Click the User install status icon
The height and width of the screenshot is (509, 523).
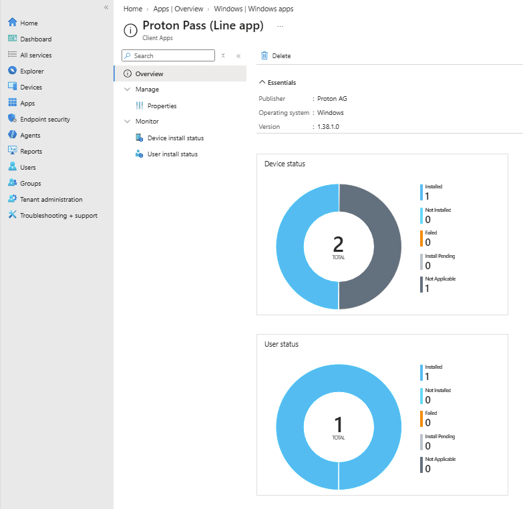point(140,154)
